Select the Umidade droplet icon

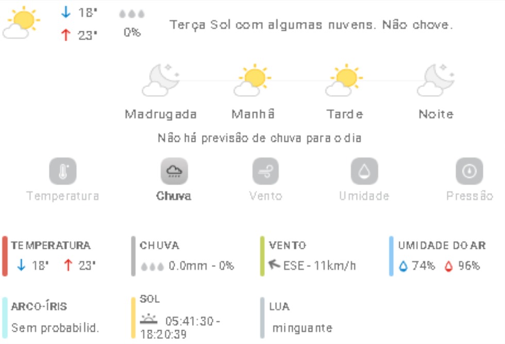(x=364, y=171)
